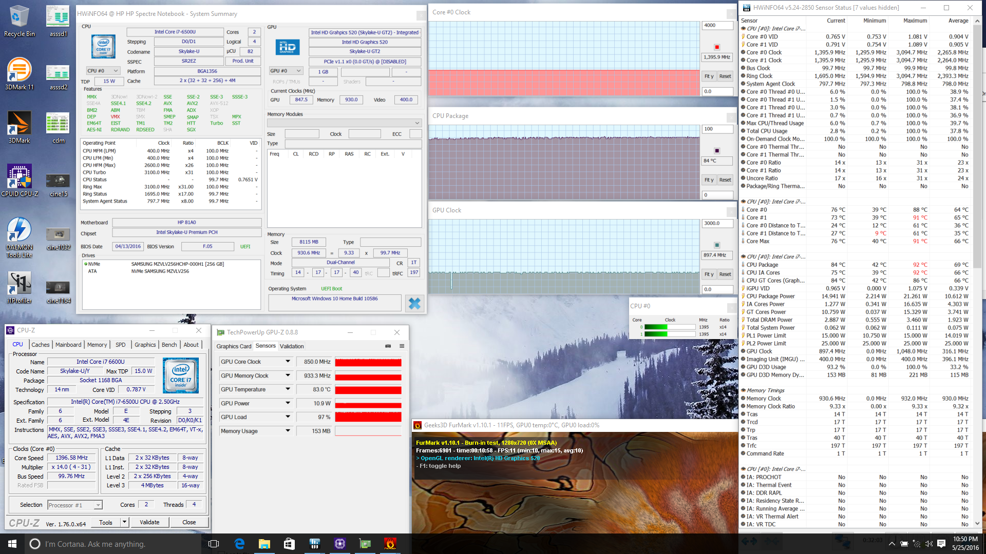The image size is (986, 554).
Task: Click FurMark icon in the taskbar
Action: pos(390,544)
